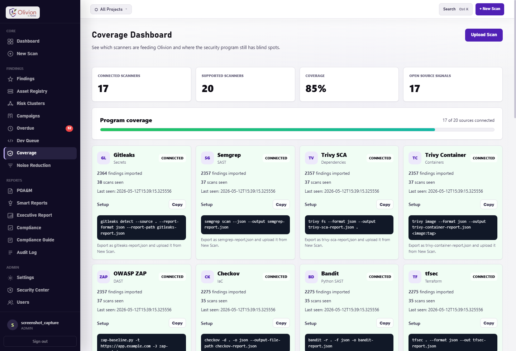This screenshot has height=351, width=516.
Task: Sign out of the account
Action: pos(40,341)
